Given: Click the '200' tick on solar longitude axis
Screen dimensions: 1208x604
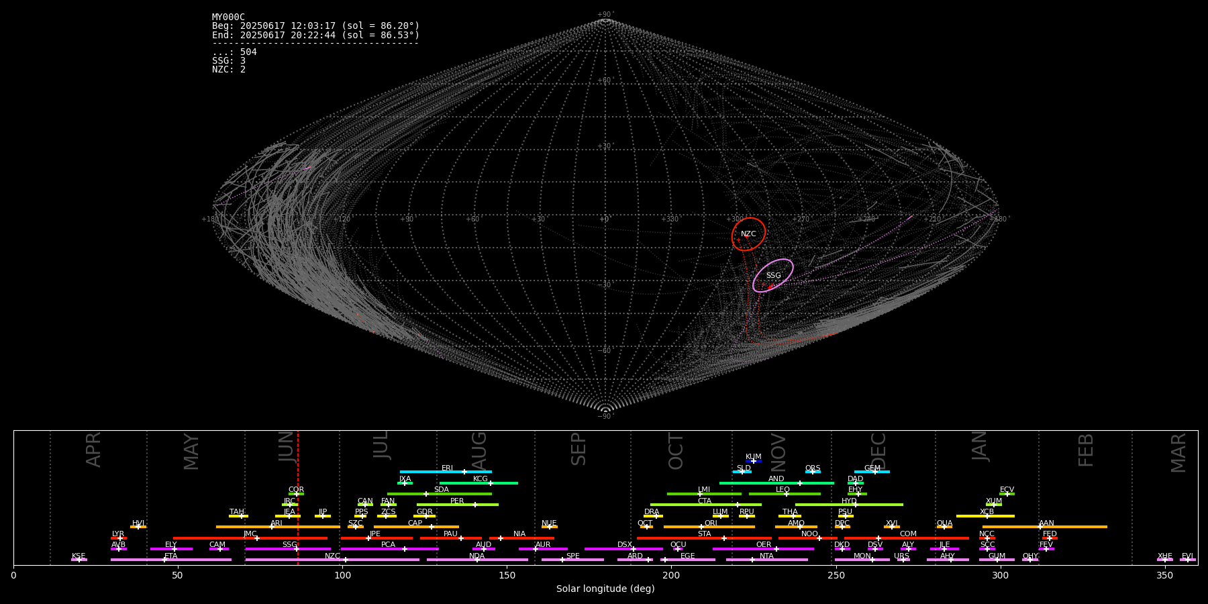Looking at the screenshot, I should click(x=671, y=575).
